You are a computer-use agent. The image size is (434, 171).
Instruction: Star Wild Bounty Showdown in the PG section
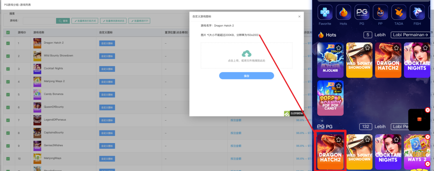coord(367,139)
